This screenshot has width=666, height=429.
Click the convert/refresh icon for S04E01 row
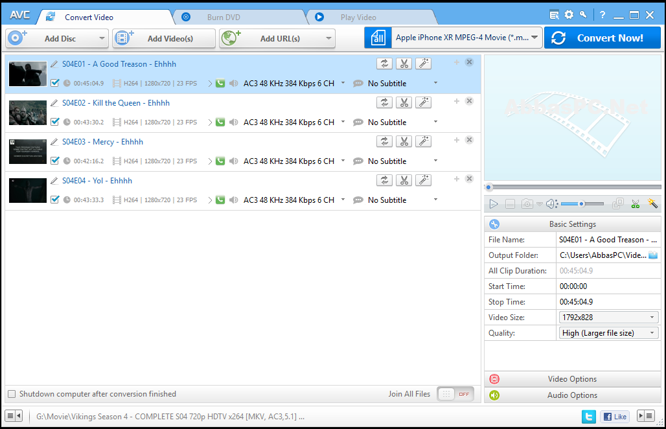(x=384, y=64)
